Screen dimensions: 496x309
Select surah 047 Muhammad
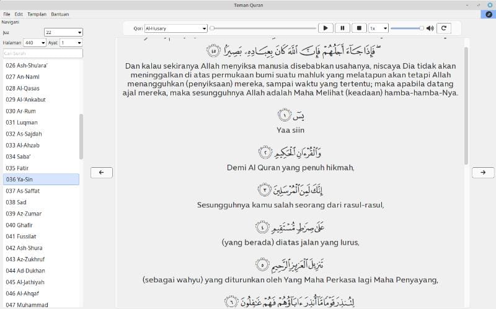(41, 305)
